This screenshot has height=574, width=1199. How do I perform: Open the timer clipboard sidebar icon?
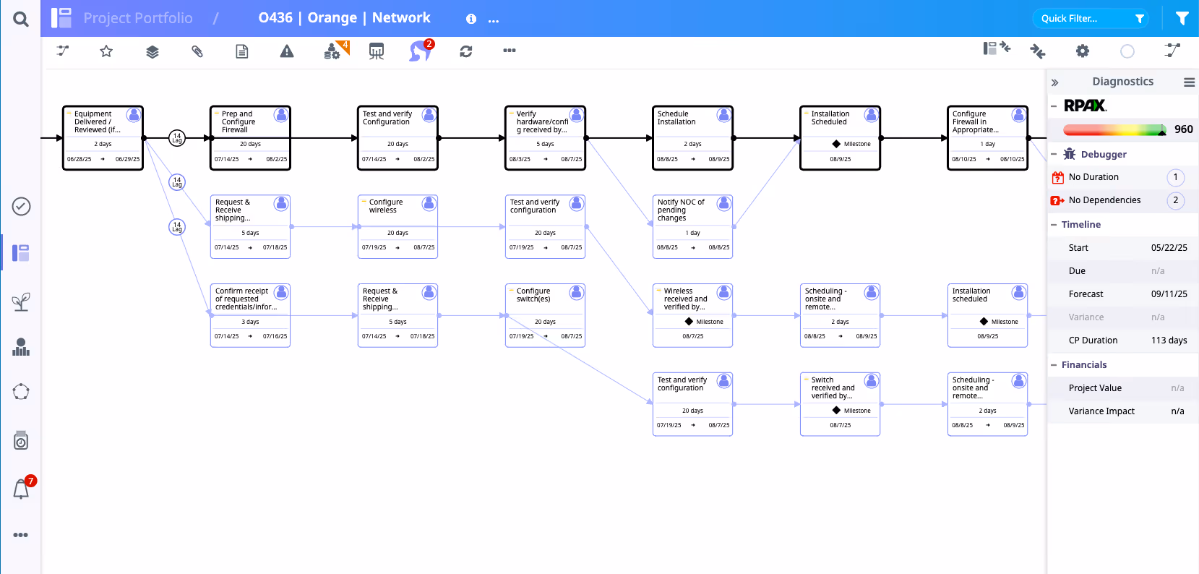[x=21, y=440]
